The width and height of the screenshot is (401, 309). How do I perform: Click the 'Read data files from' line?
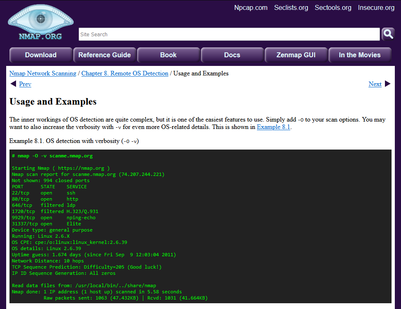84,286
